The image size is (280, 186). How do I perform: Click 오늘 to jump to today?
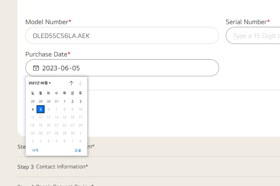click(x=78, y=150)
